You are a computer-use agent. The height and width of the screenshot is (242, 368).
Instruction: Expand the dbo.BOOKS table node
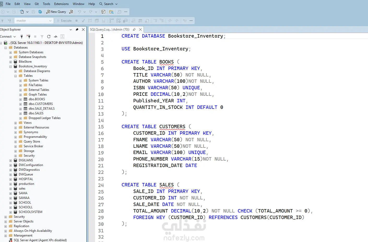20,99
